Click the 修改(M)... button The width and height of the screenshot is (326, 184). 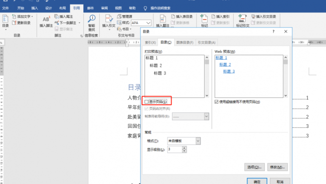[x=277, y=167]
